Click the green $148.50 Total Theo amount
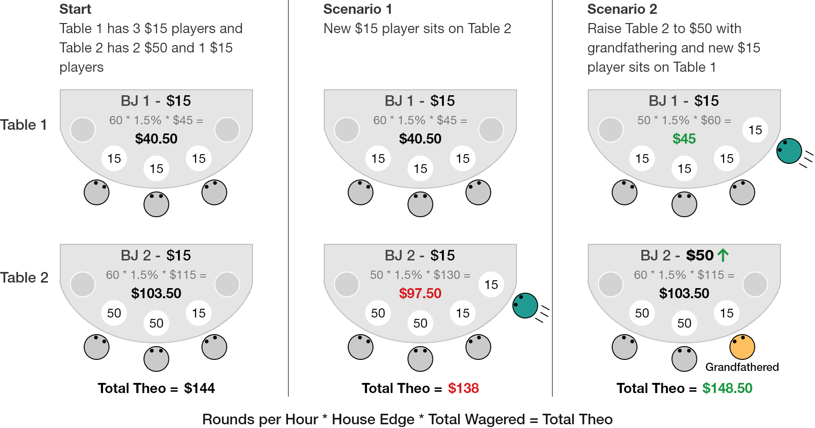 click(728, 388)
